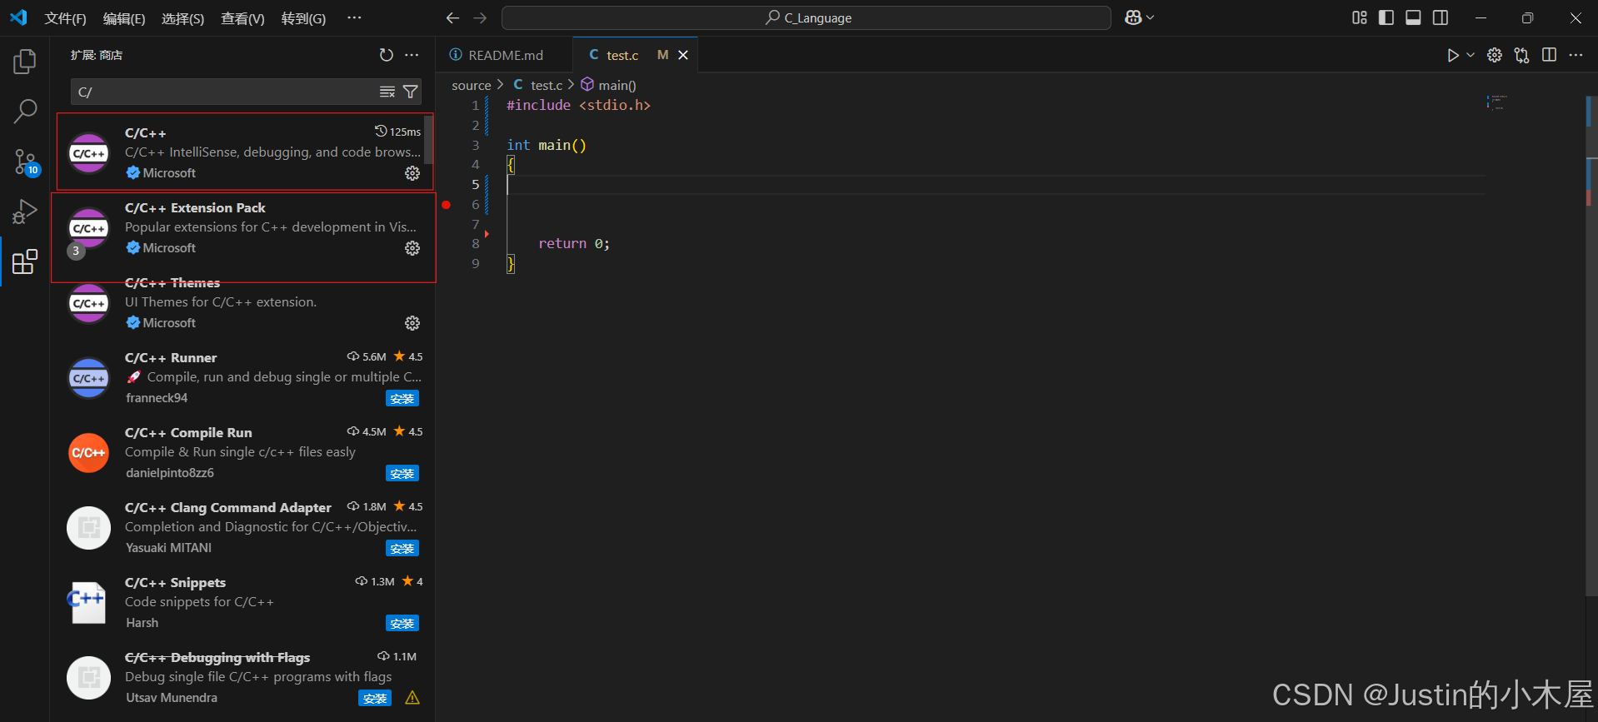Viewport: 1598px width, 722px height.
Task: Toggle the breakpoint on line 6
Action: 447,205
